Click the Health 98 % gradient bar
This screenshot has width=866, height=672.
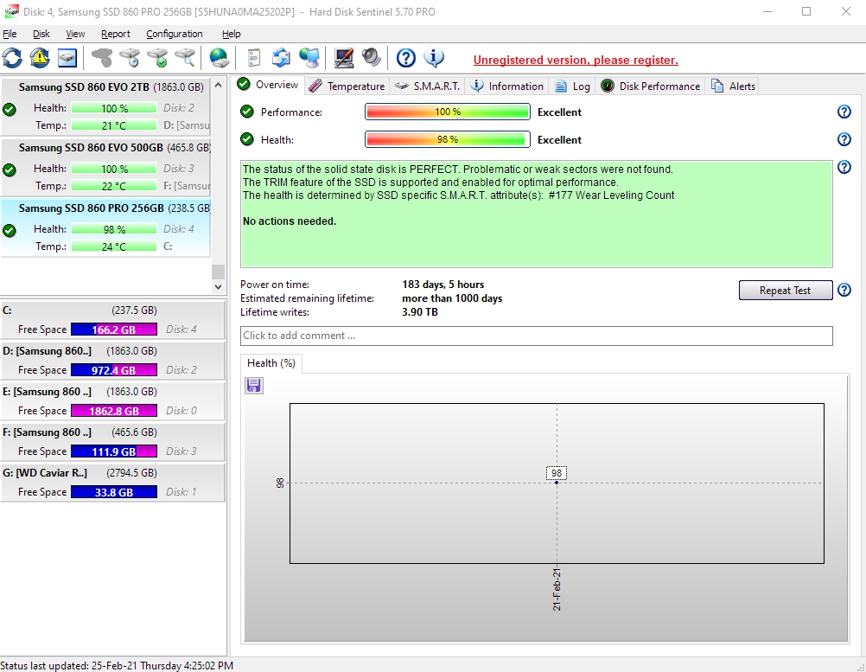[x=447, y=139]
